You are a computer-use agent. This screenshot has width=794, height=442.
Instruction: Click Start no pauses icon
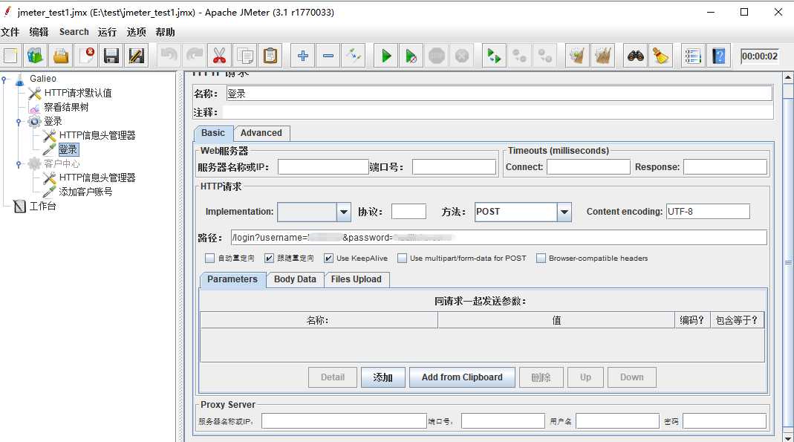coord(411,56)
